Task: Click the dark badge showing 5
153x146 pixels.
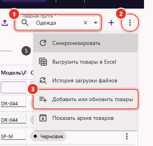Action: [26, 51]
